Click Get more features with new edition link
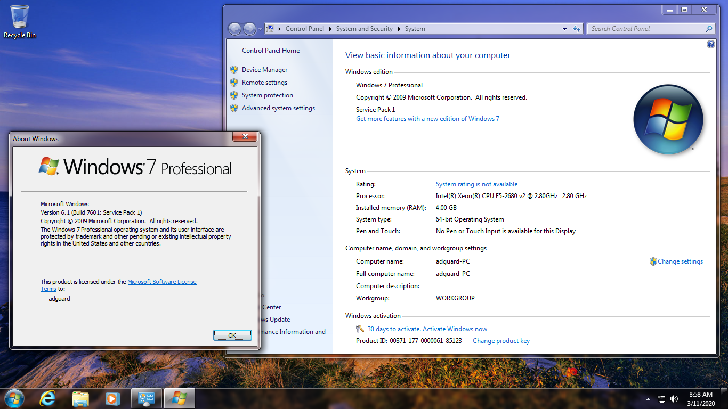Screen dimensions: 728x409 point(427,119)
